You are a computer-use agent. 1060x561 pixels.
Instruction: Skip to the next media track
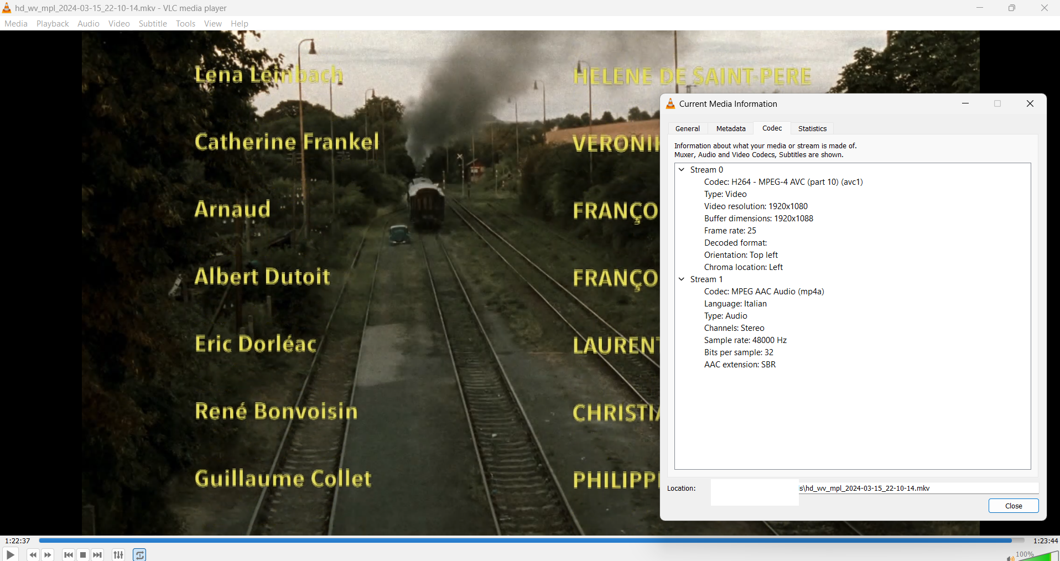[x=98, y=555]
